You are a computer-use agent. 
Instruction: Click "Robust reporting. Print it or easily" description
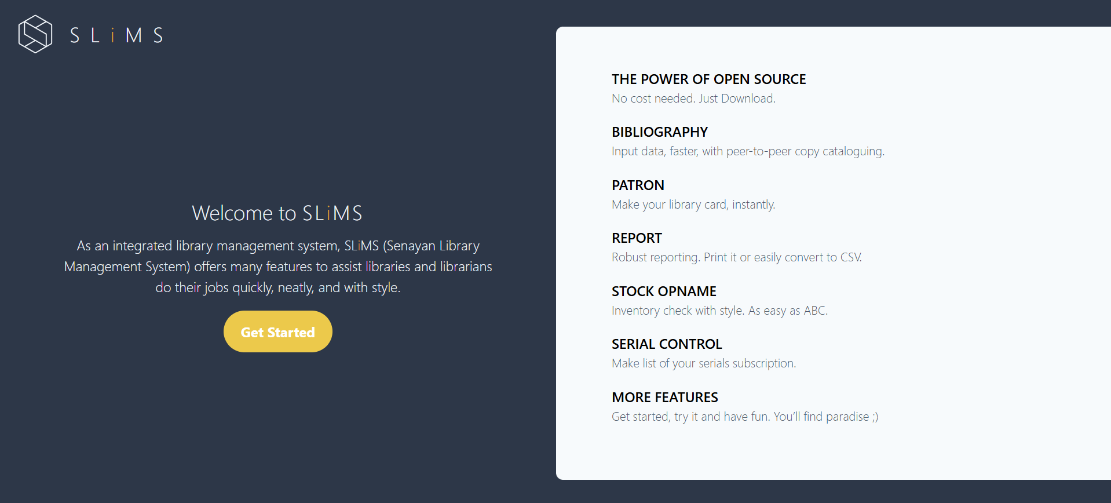coord(737,257)
